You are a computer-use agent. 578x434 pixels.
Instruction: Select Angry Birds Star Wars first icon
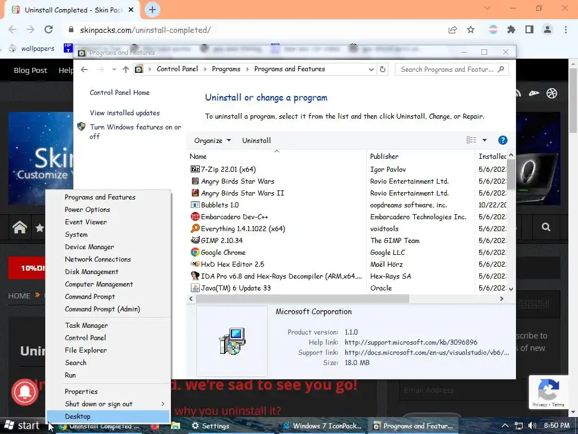(x=195, y=181)
